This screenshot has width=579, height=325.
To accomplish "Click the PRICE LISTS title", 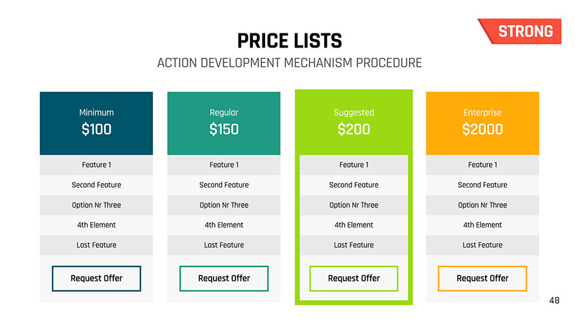I will tap(289, 41).
